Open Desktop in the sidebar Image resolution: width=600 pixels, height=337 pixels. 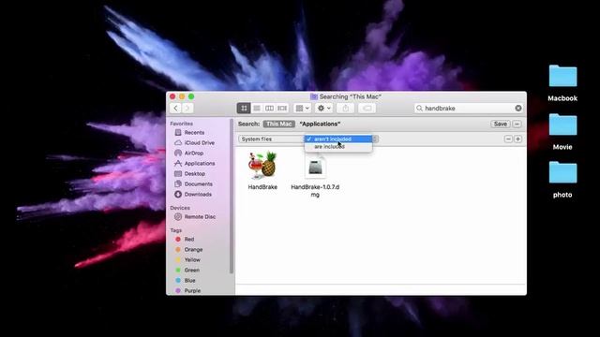(189, 174)
